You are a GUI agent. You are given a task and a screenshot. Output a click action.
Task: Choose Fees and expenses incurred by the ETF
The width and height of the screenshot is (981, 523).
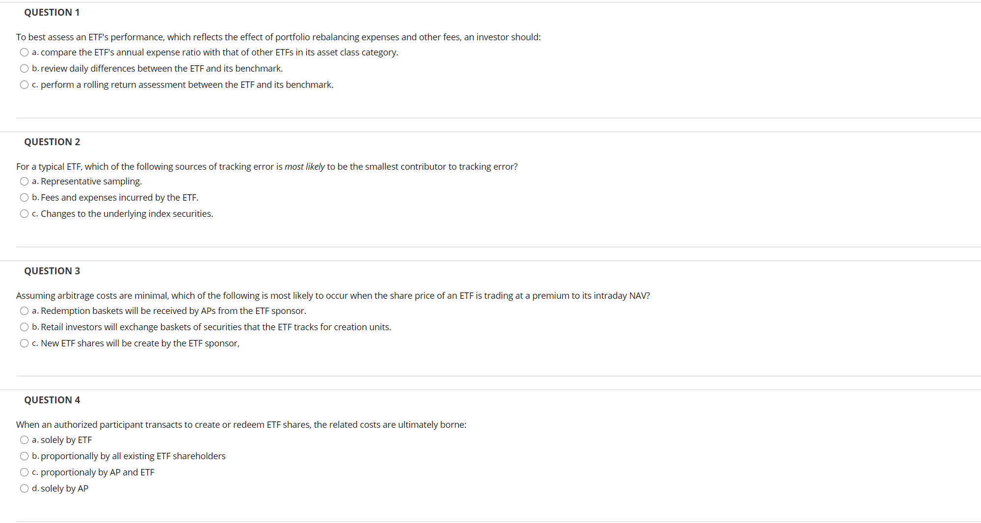(x=24, y=197)
